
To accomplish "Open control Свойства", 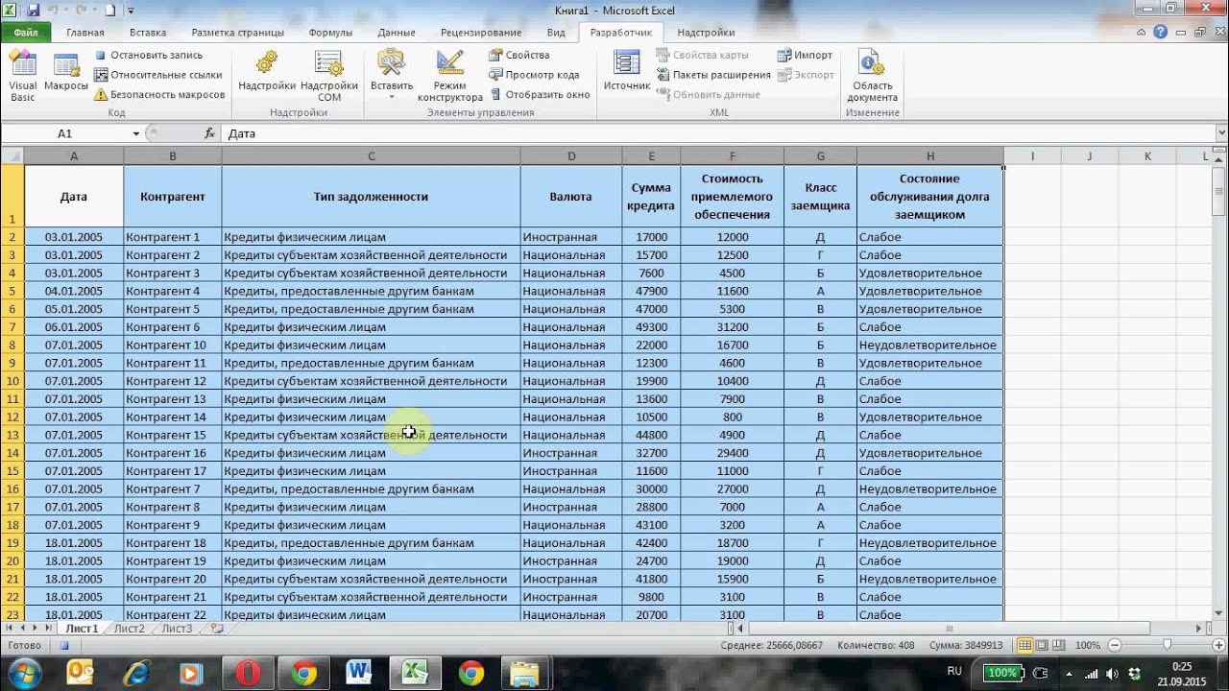I will [519, 55].
